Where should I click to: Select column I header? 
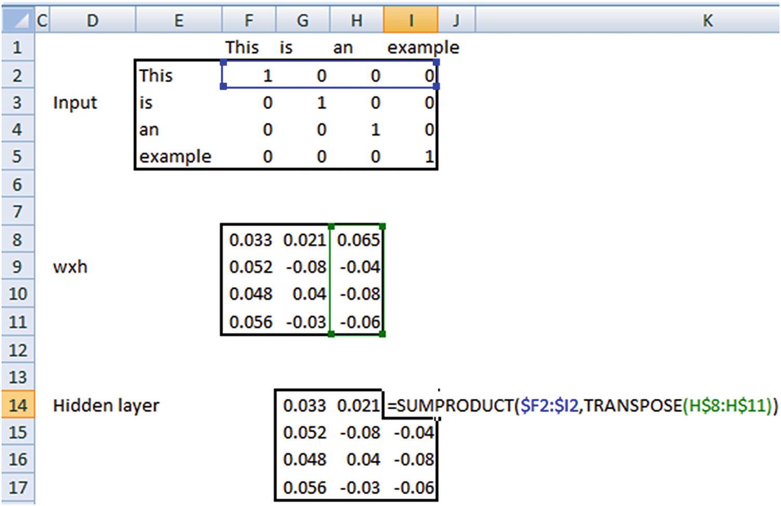[411, 20]
